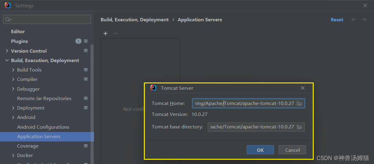Click project-level icon beside Build Tools

point(86,70)
